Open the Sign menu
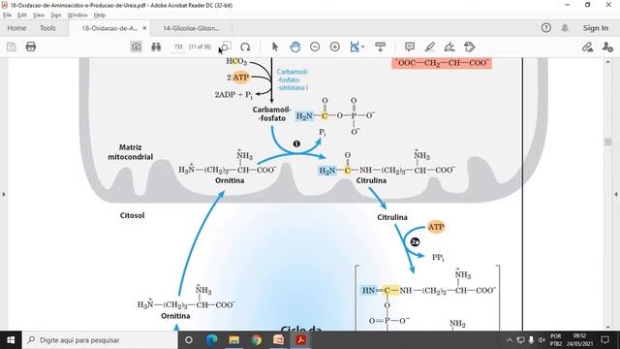The image size is (620, 349). point(56,16)
